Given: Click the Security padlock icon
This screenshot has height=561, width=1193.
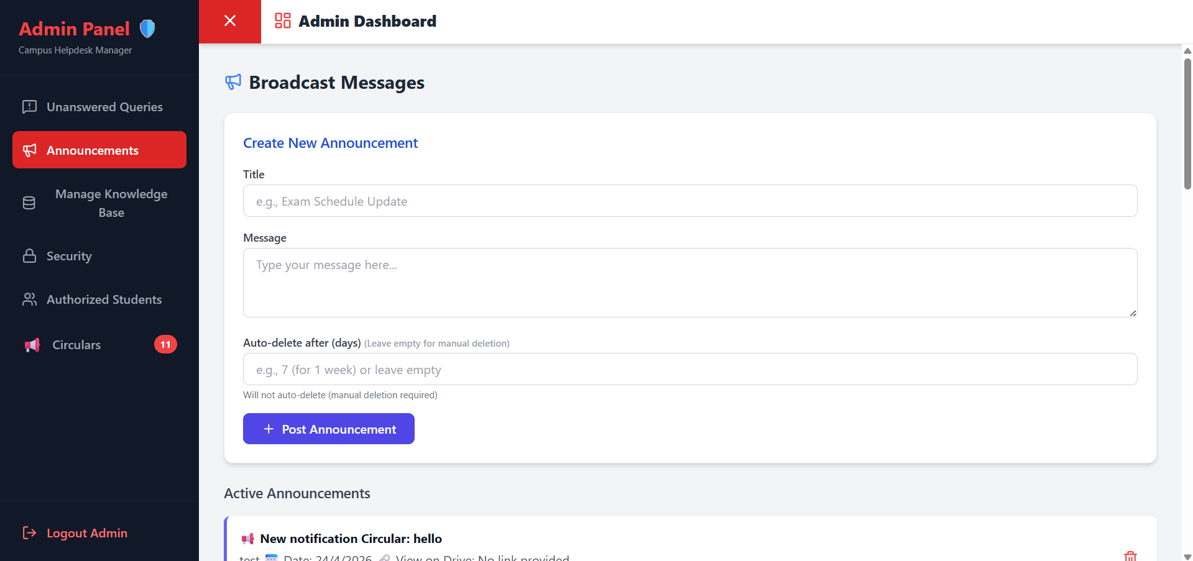Looking at the screenshot, I should [29, 256].
